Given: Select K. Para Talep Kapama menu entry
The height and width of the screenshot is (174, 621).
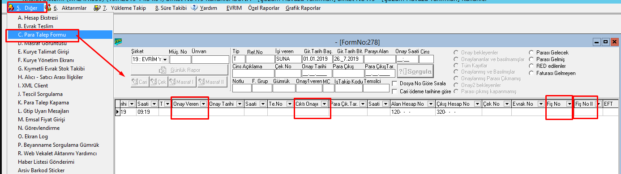Looking at the screenshot, I should coord(40,102).
